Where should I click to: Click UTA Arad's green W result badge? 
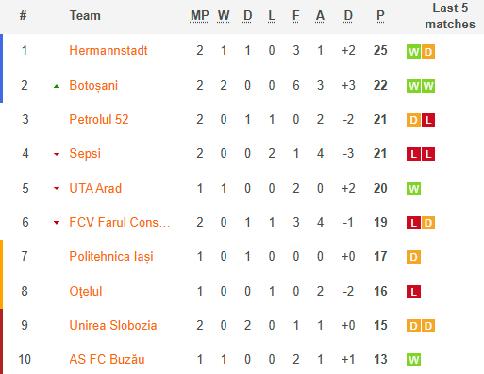coord(413,189)
